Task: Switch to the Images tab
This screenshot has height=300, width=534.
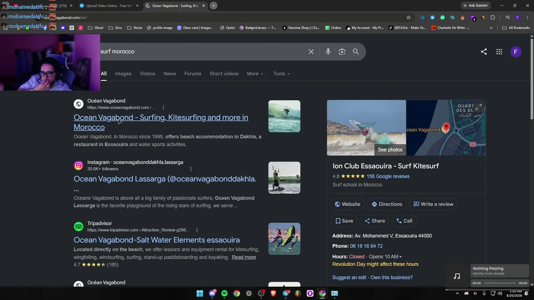Action: coord(123,74)
